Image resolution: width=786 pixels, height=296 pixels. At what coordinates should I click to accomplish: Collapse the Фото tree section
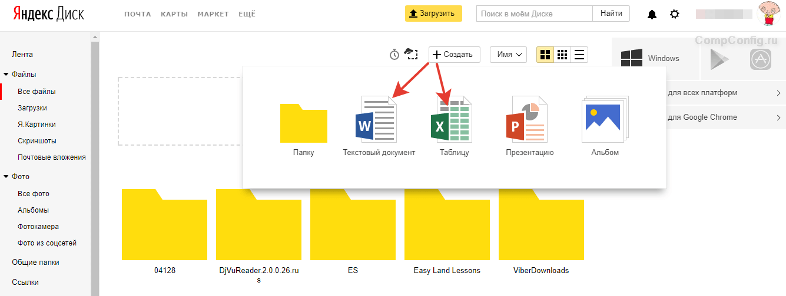(x=6, y=176)
